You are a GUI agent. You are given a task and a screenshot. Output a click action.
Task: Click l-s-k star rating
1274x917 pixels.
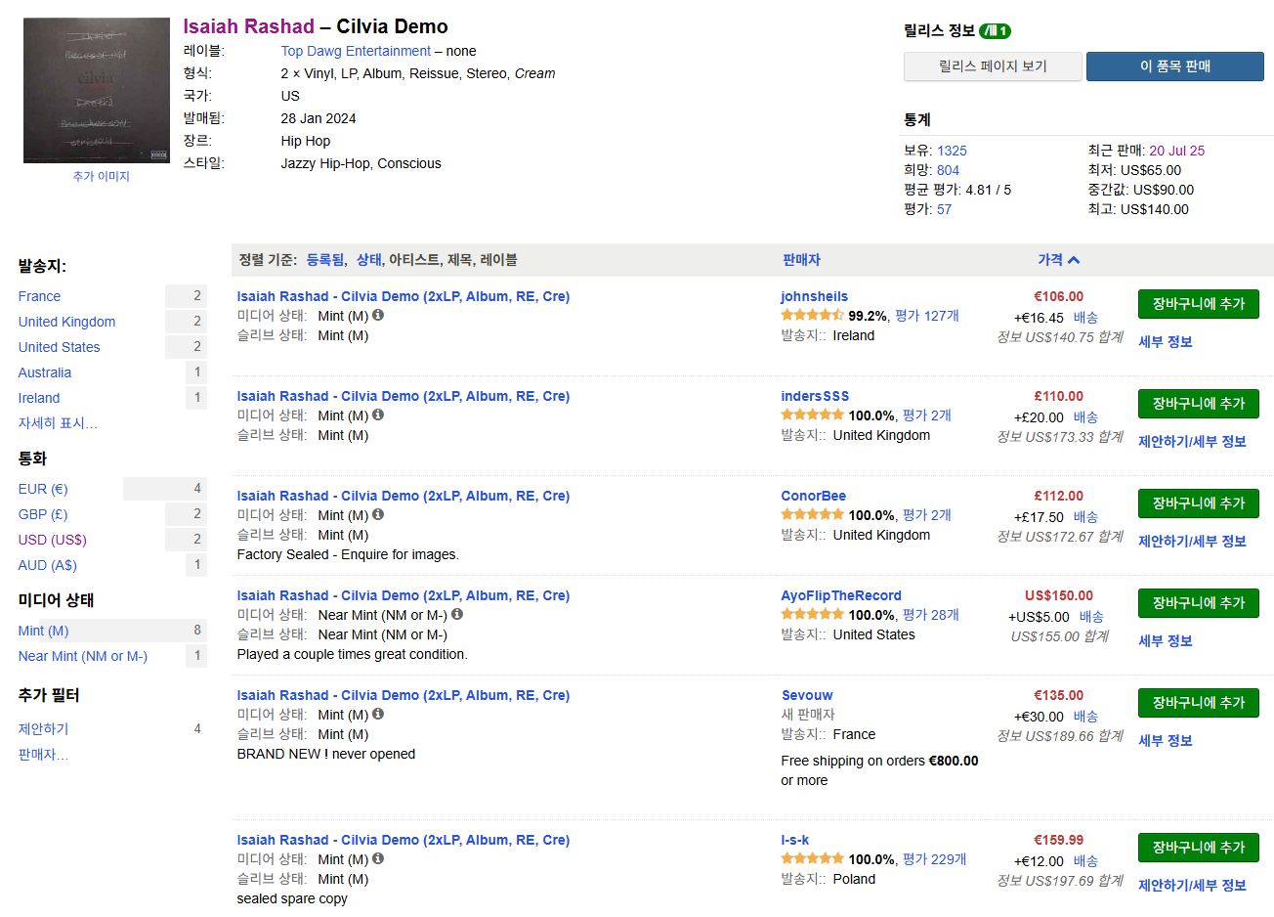point(812,858)
